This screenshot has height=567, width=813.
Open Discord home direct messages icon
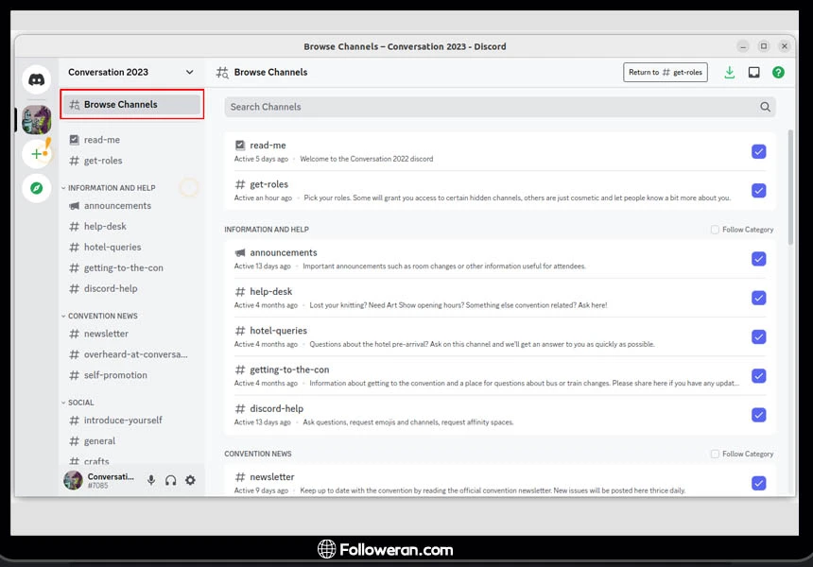pyautogui.click(x=36, y=79)
